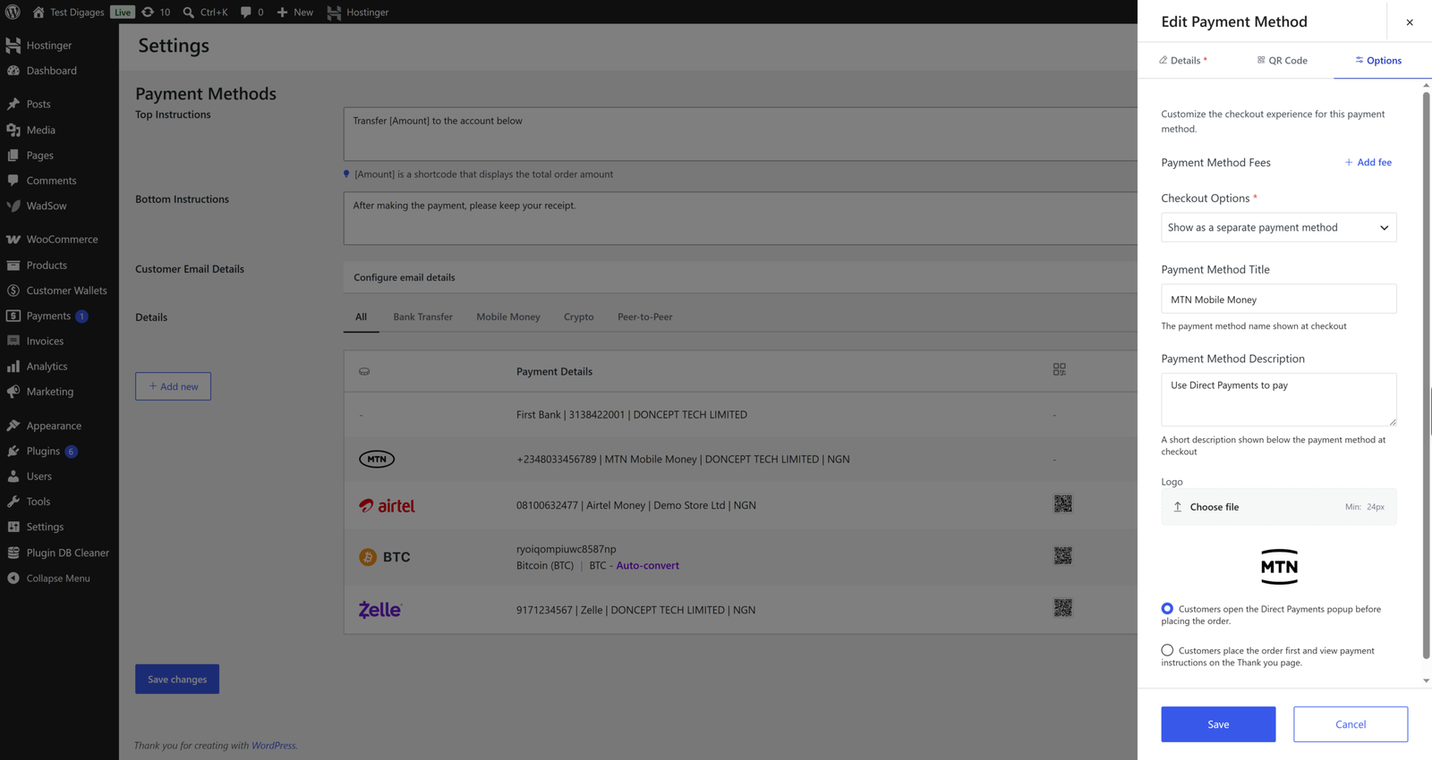Close the Edit Payment Method panel

point(1410,22)
